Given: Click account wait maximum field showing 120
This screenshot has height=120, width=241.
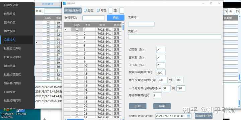Looking at the screenshot, I should point(181,88).
